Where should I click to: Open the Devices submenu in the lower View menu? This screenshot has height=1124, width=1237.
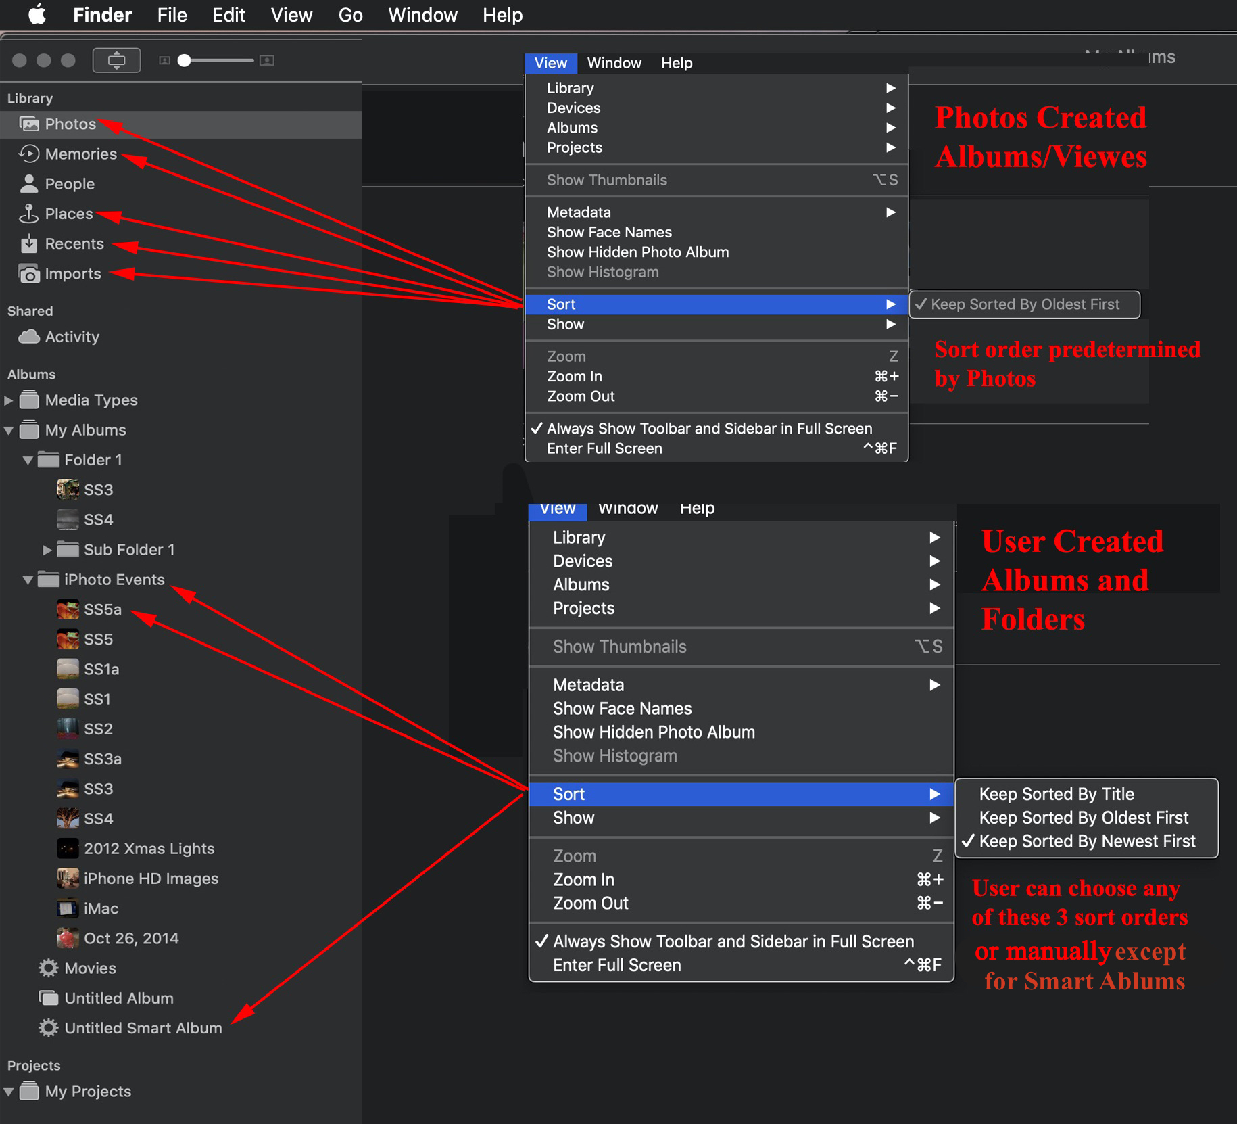coord(742,561)
